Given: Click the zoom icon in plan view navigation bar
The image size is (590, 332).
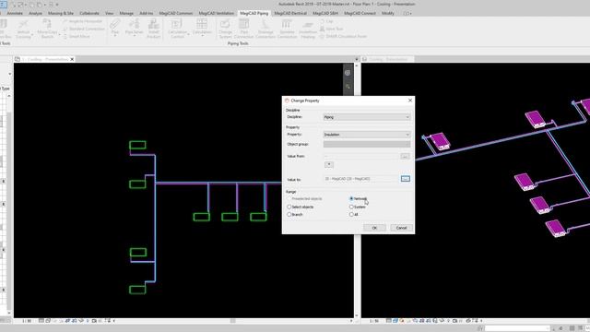Looking at the screenshot, I should coord(348,87).
